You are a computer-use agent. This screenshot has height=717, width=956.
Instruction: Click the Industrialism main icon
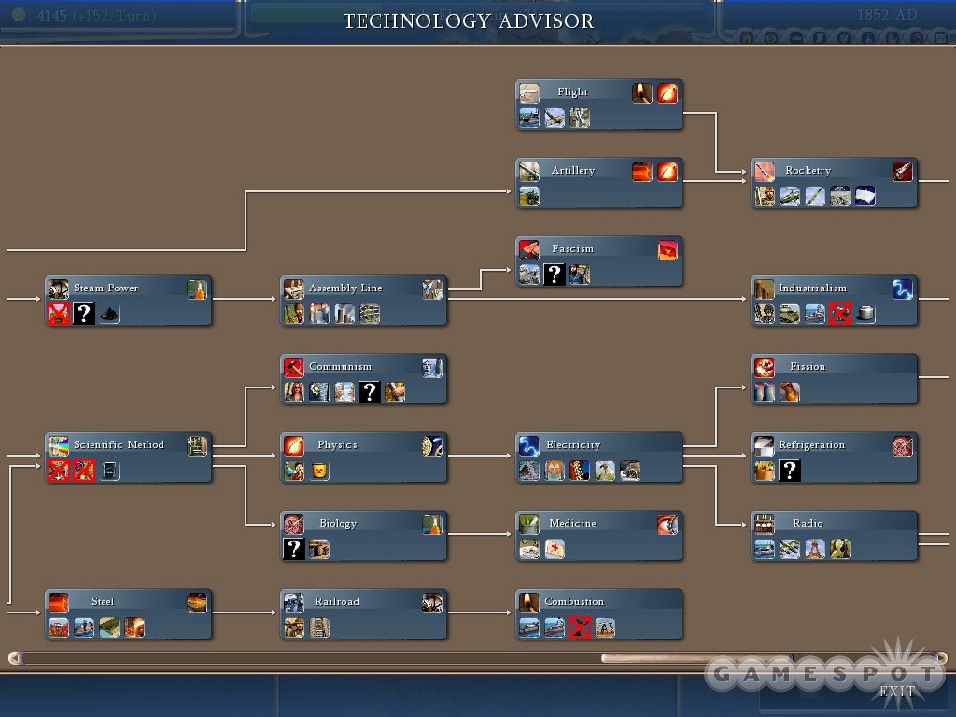click(765, 289)
